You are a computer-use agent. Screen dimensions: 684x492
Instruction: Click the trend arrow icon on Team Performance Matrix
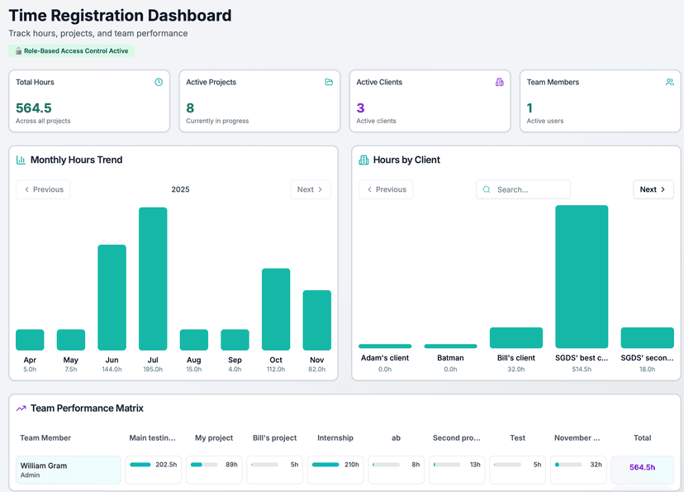tap(21, 408)
